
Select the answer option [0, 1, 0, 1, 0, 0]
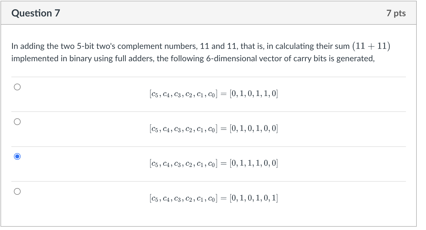coord(17,122)
